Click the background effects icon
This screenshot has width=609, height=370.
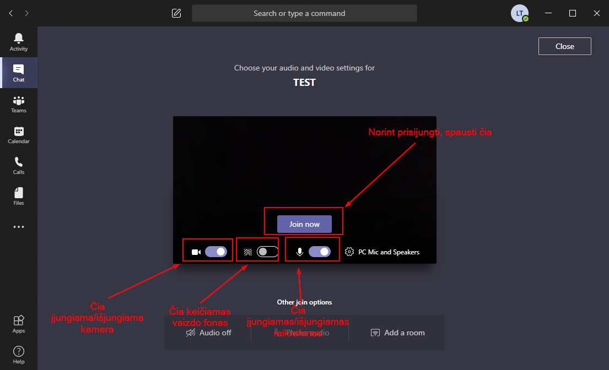(248, 252)
